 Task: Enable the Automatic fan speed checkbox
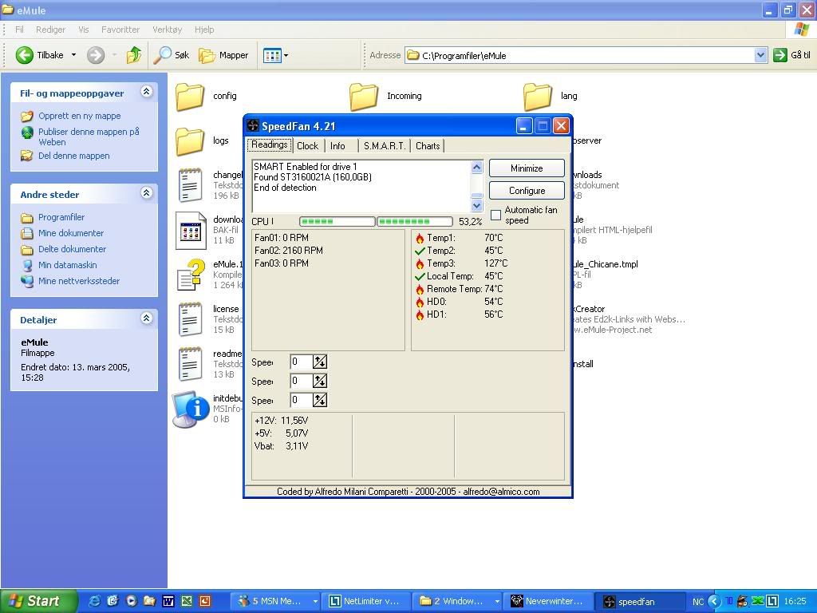[x=496, y=215]
